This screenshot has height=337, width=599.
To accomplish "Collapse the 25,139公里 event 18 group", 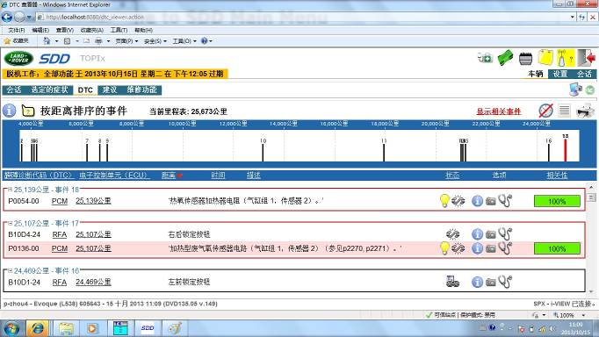I will pyautogui.click(x=11, y=190).
